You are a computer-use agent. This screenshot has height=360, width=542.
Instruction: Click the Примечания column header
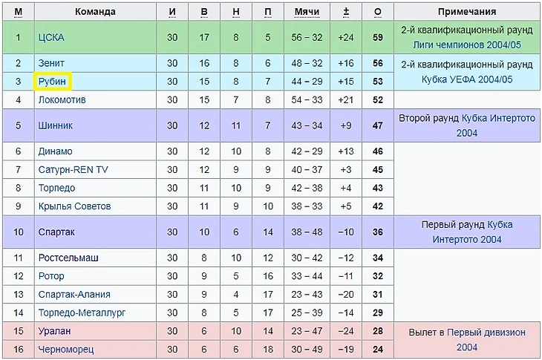[x=467, y=12]
